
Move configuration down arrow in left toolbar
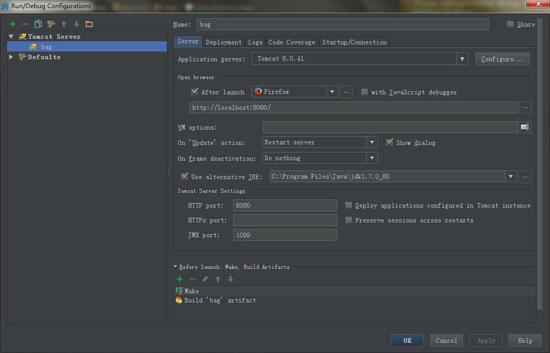(77, 24)
